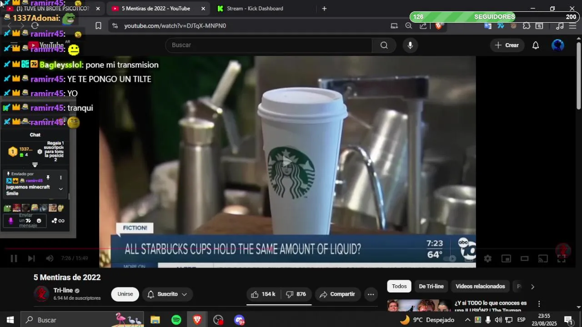The image size is (582, 327).
Task: Unpin the pinned chat message
Action: click(x=48, y=178)
